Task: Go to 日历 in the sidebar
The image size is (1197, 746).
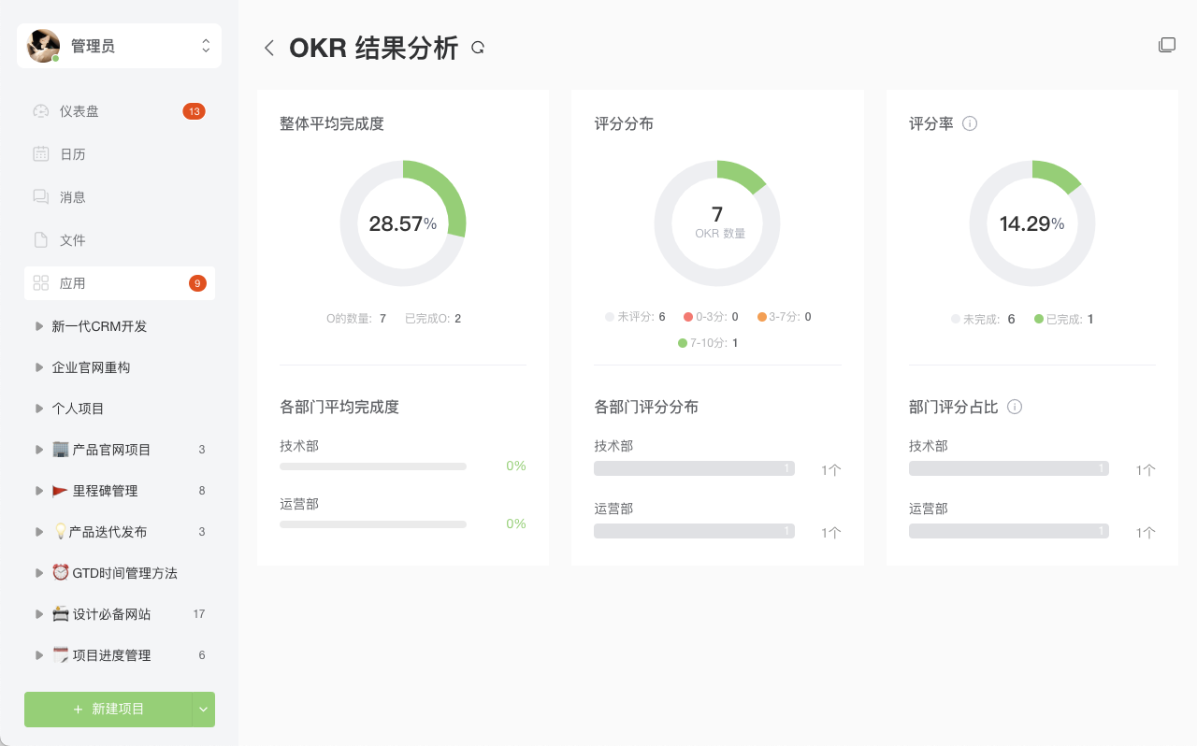Action: pos(120,154)
